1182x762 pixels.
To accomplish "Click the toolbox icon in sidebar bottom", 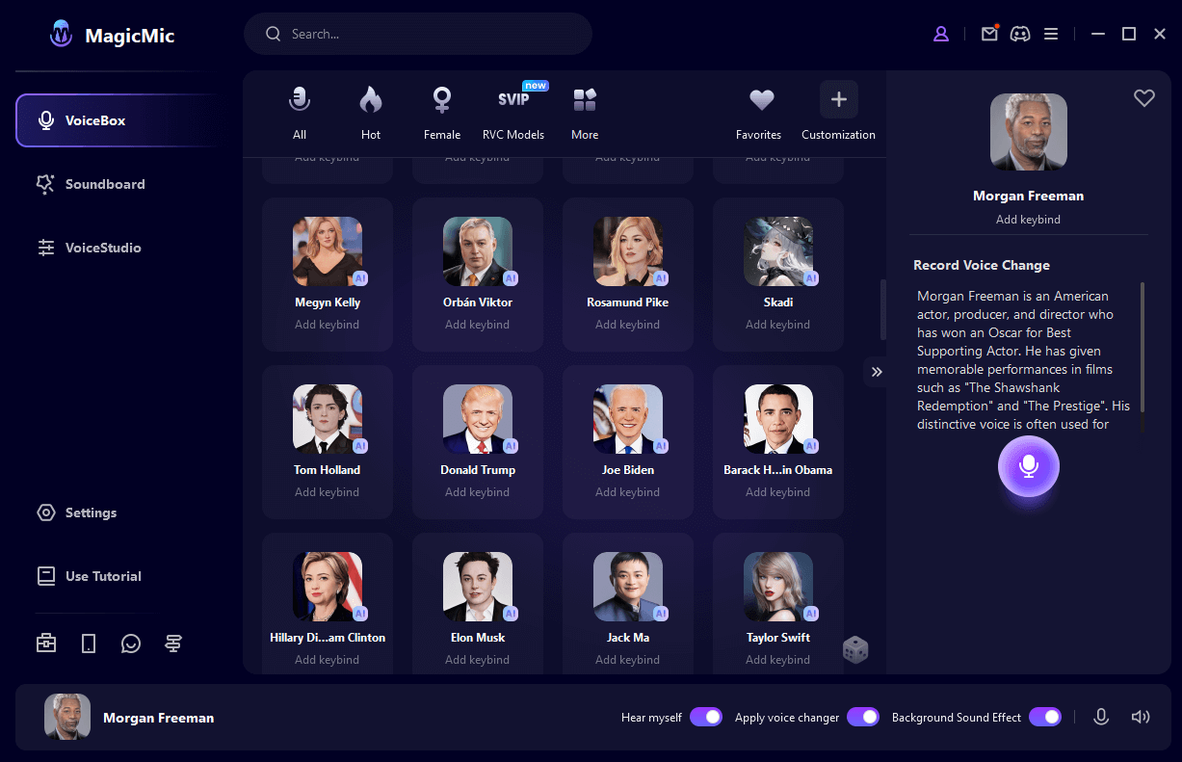I will tap(46, 644).
